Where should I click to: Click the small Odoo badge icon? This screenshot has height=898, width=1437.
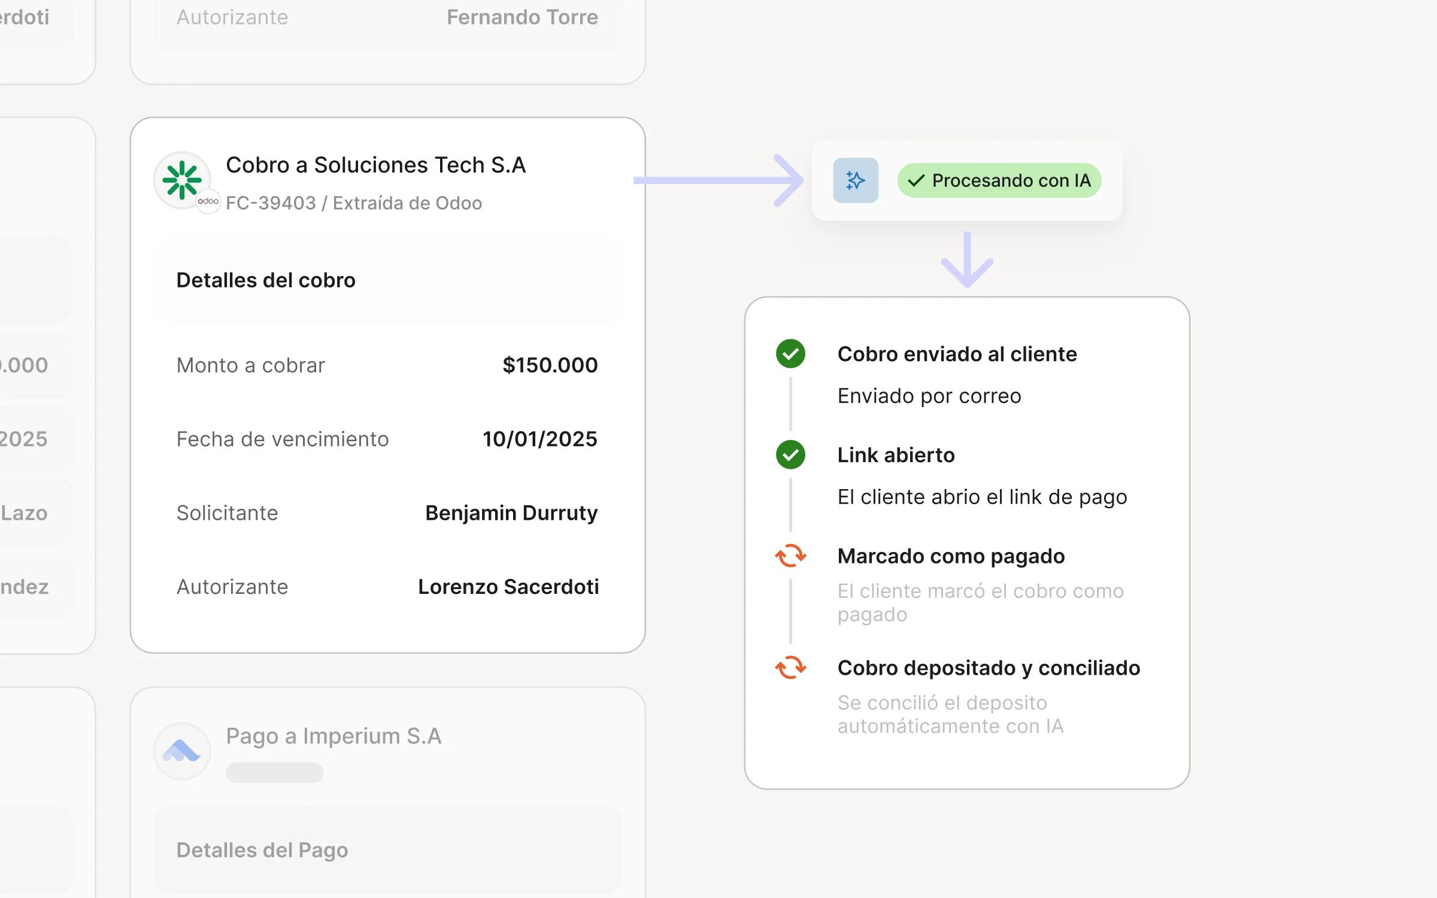point(208,201)
